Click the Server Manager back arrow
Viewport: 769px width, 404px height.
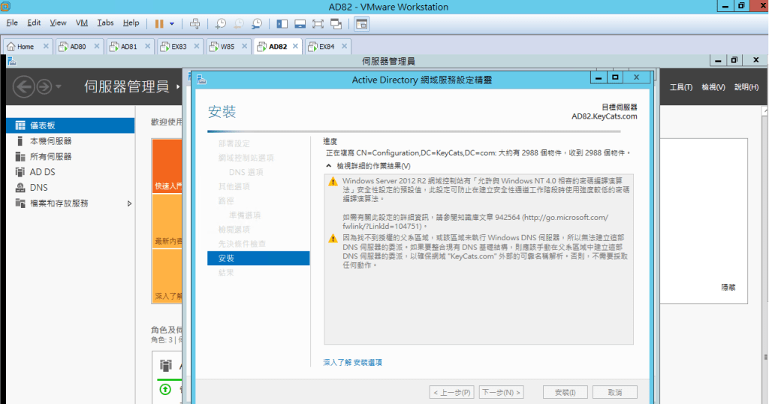[x=24, y=87]
